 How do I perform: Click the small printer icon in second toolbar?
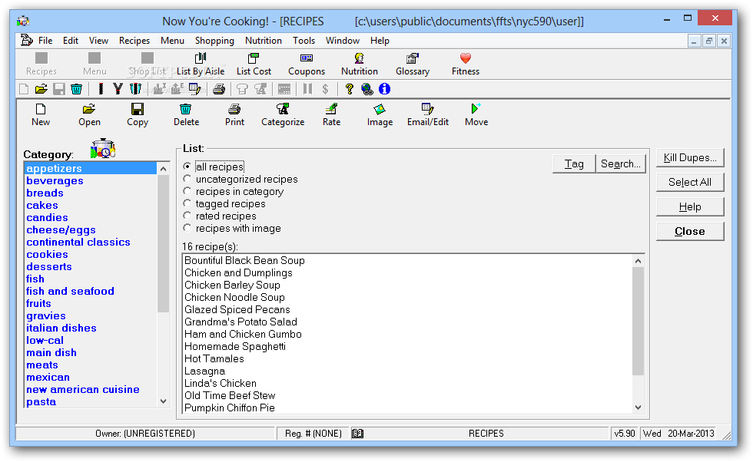point(219,89)
